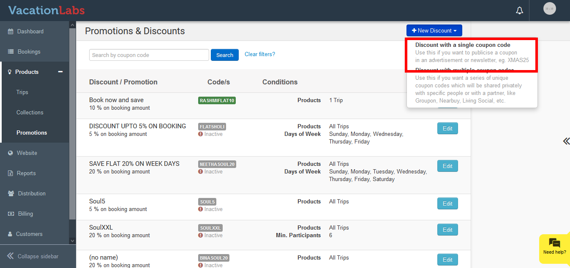Edit the SAVE FLAT 20% discount
This screenshot has height=268, width=570.
coord(447,166)
